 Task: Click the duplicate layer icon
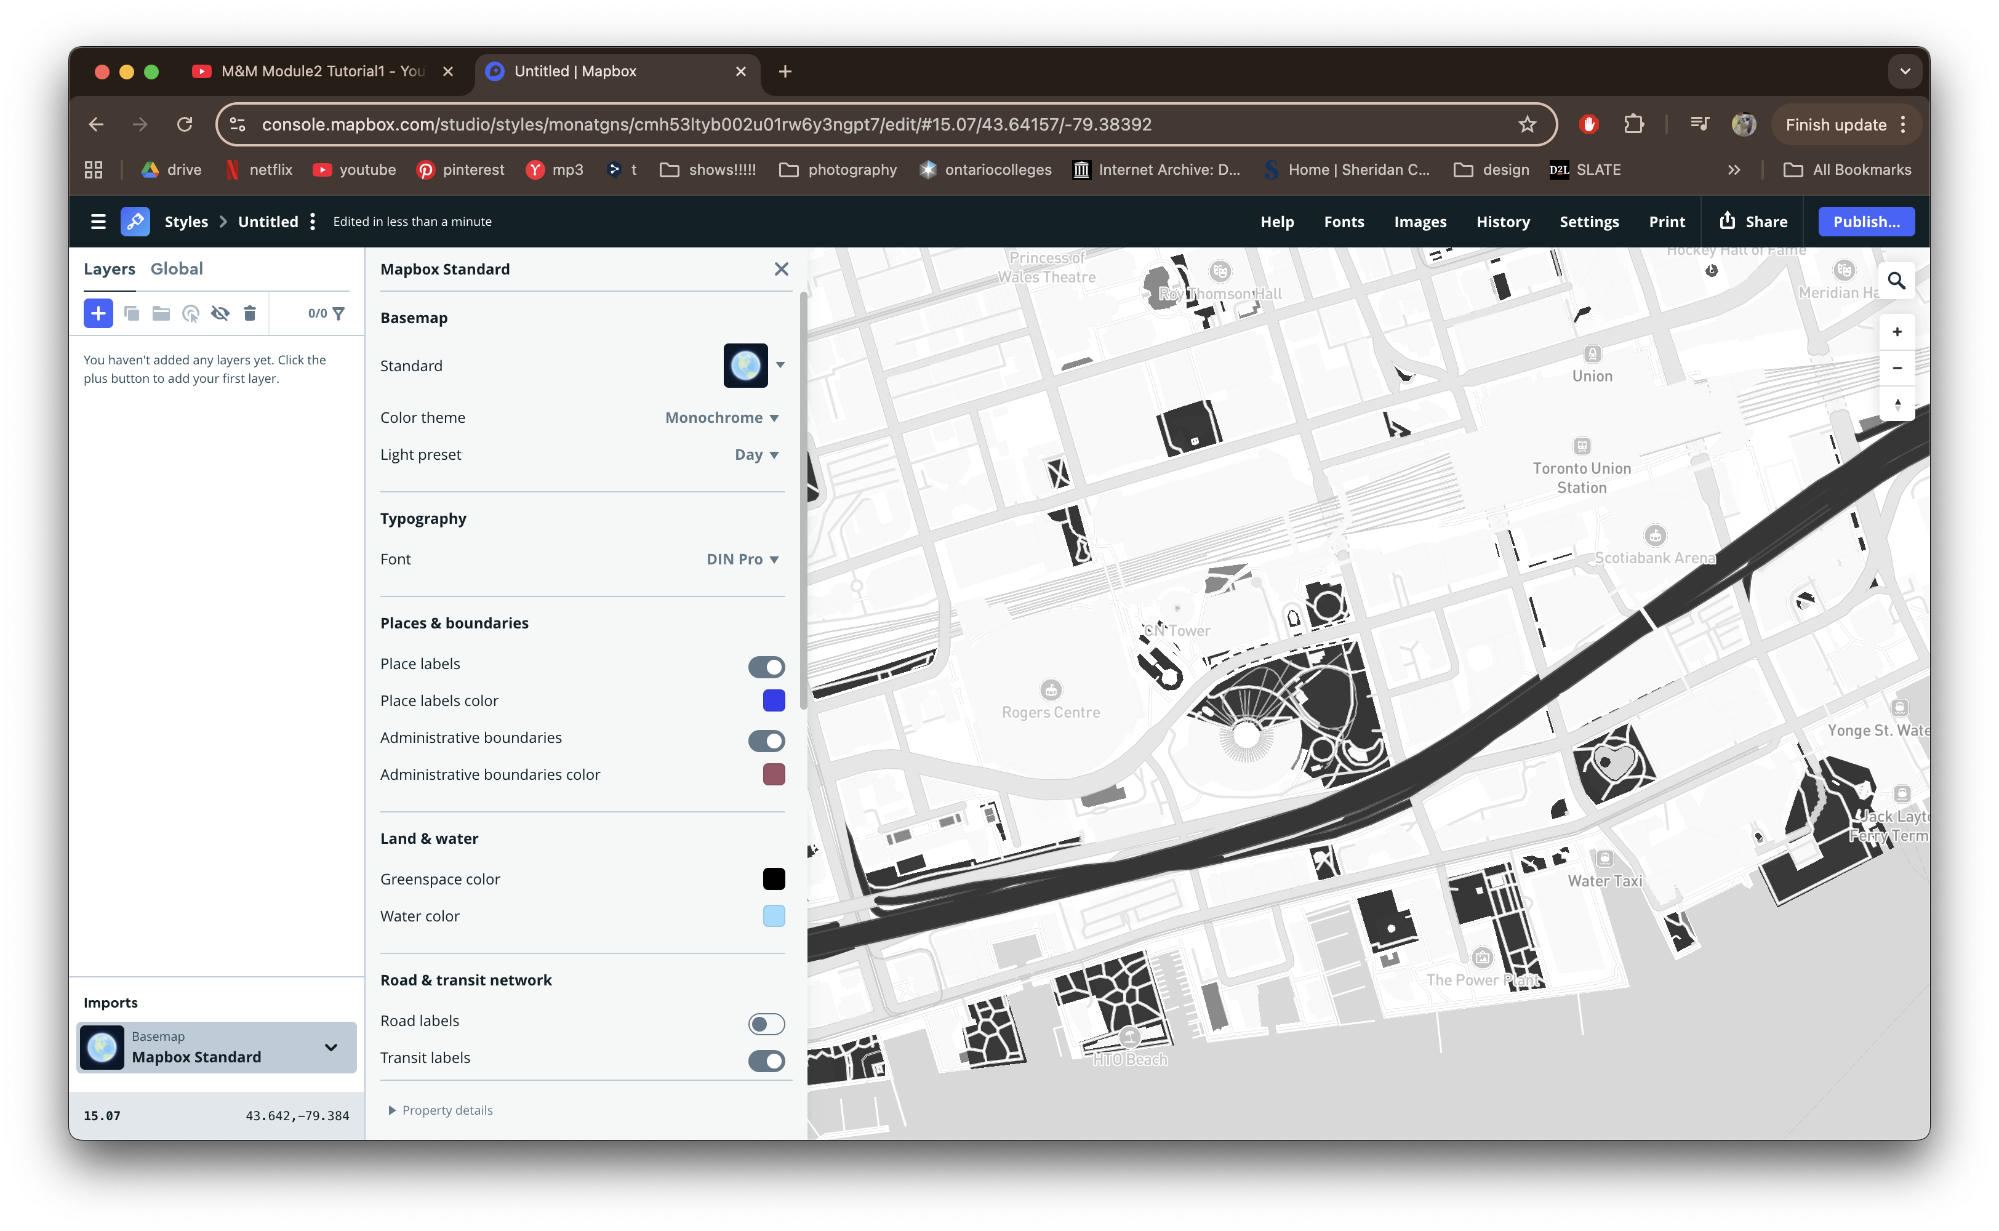(x=131, y=313)
